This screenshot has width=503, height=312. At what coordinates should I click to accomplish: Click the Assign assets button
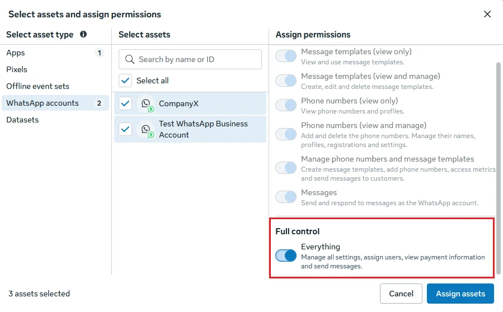point(460,294)
